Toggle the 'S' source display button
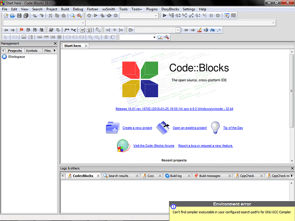The height and width of the screenshot is (221, 295). point(106,37)
